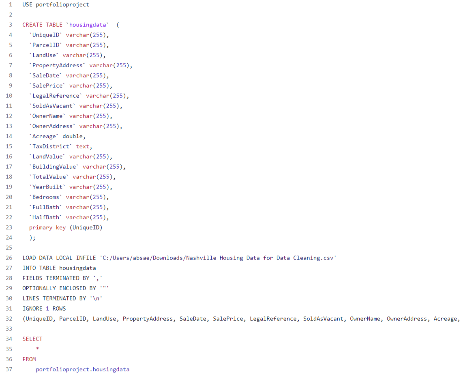Click line number 3 in the gutter
463x375 pixels.
(x=11, y=25)
